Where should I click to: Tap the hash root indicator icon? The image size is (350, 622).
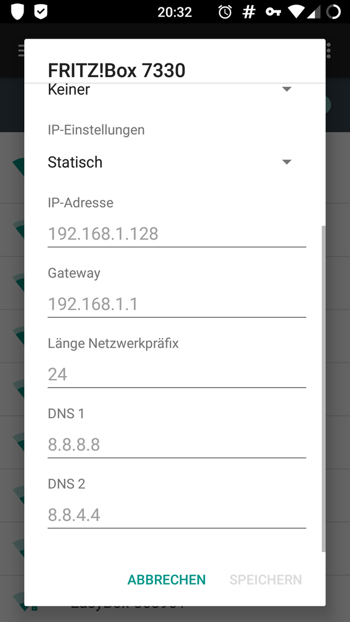(249, 12)
